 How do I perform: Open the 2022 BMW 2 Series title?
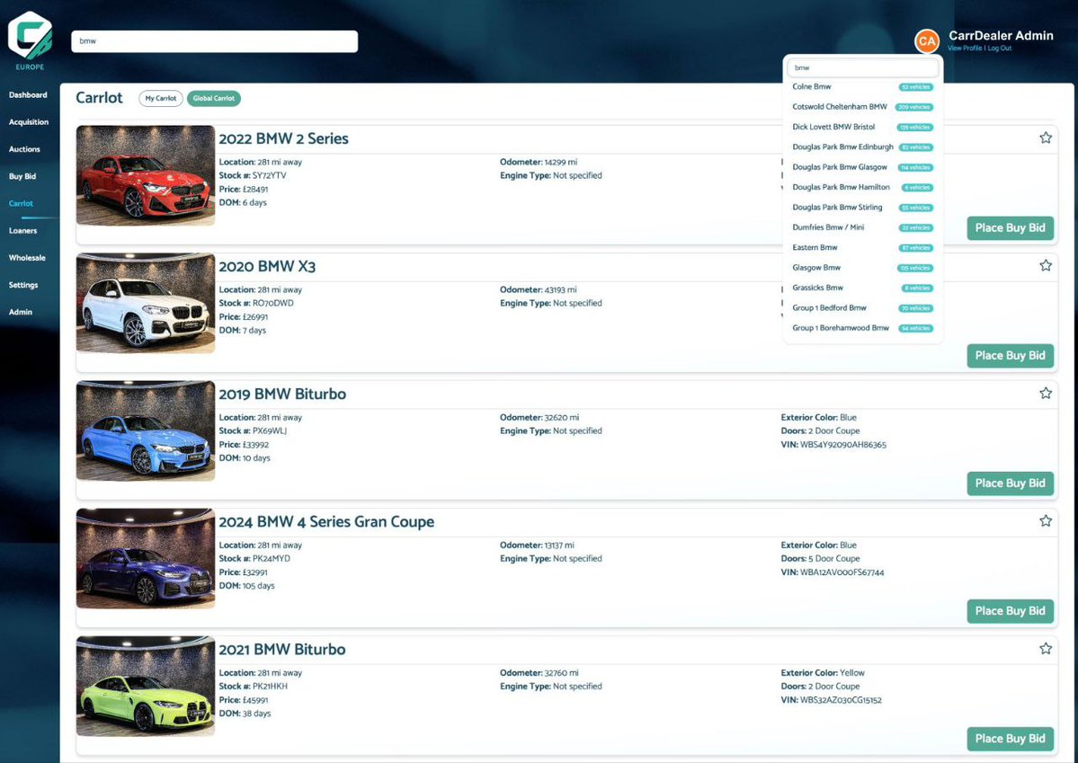coord(283,139)
